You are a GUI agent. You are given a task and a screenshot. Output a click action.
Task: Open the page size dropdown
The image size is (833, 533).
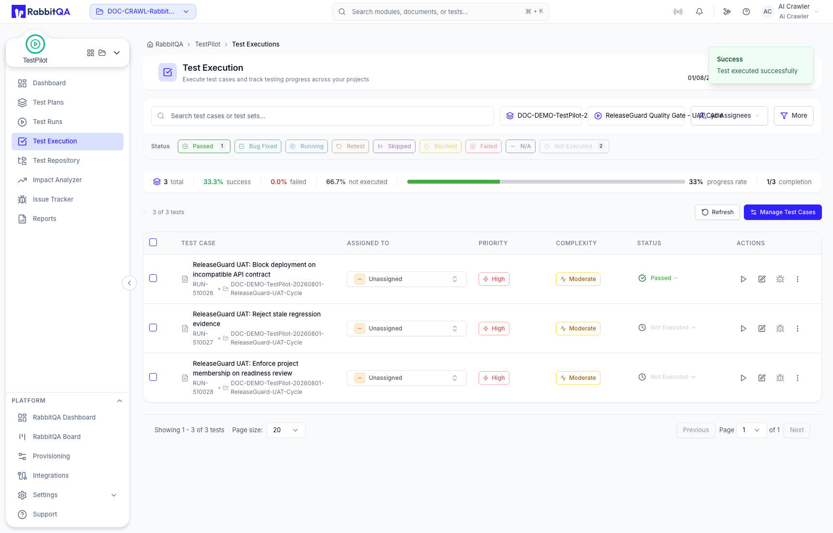coord(286,430)
